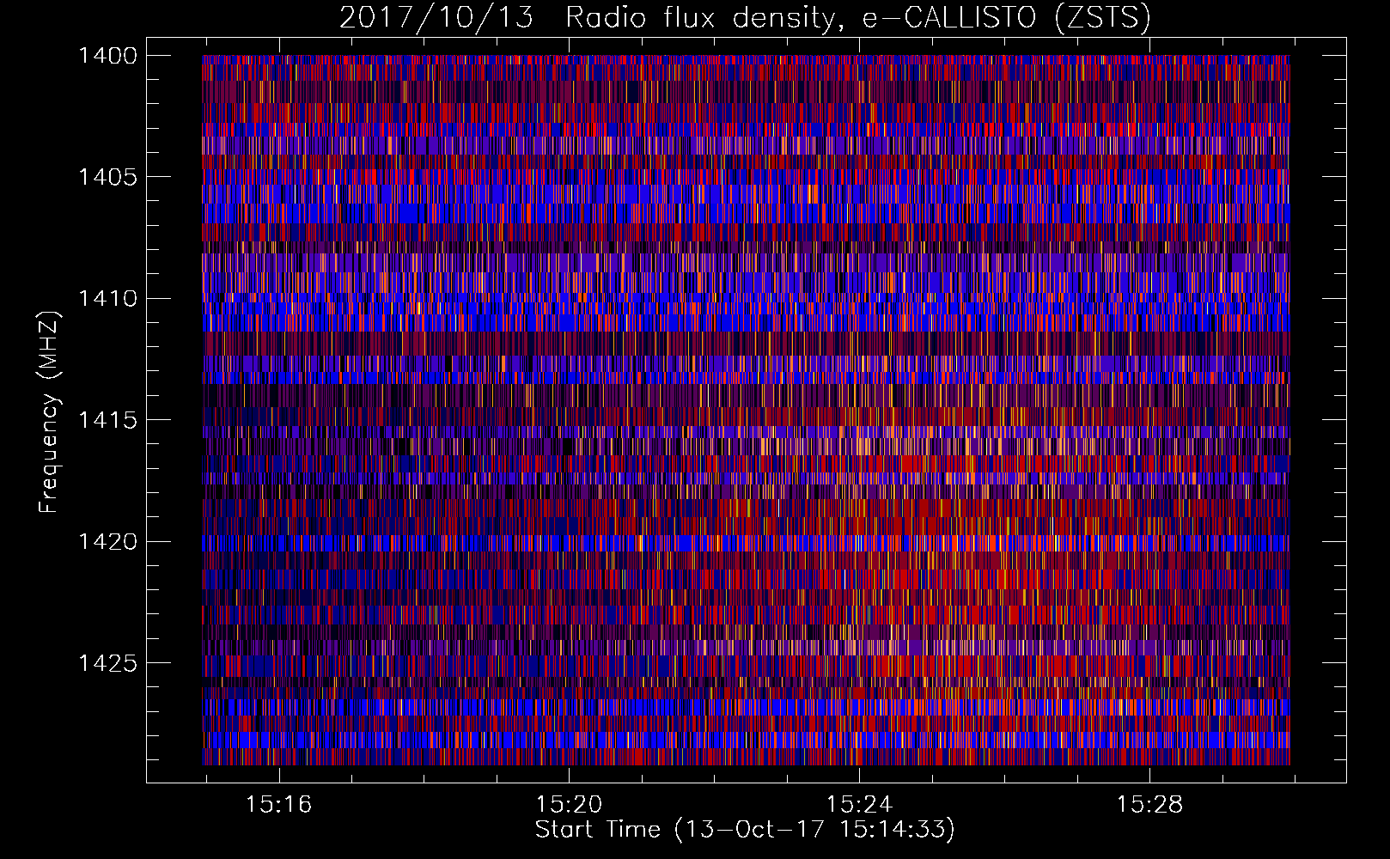
Task: Click the 15:16 time tick label
Action: [x=278, y=805]
